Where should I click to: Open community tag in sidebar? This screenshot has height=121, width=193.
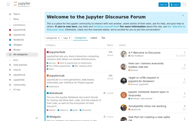point(19,85)
